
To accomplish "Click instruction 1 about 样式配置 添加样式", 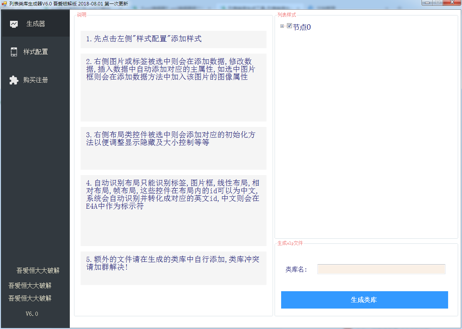I will click(x=173, y=39).
